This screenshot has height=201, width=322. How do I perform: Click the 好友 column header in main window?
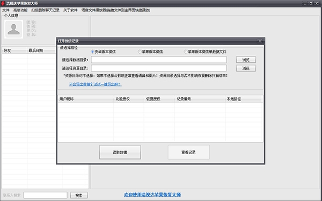(14, 51)
